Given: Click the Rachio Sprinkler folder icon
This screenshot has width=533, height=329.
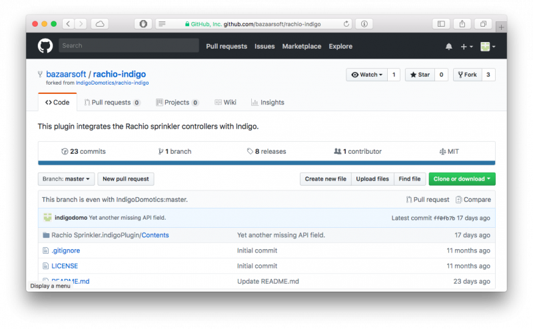Looking at the screenshot, I should 46,235.
